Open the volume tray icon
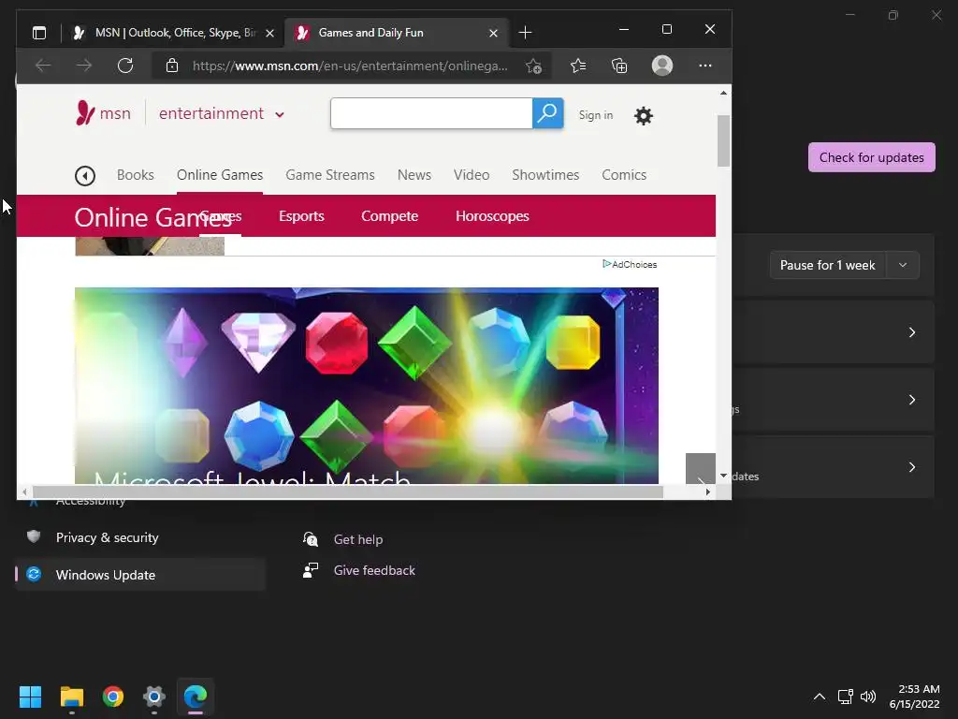The height and width of the screenshot is (719, 958). click(867, 697)
